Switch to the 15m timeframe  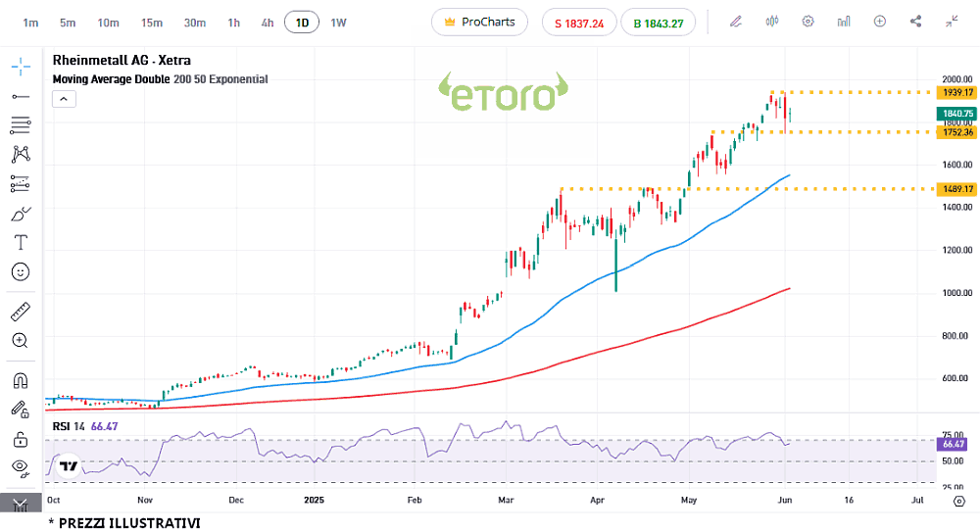[x=151, y=24]
